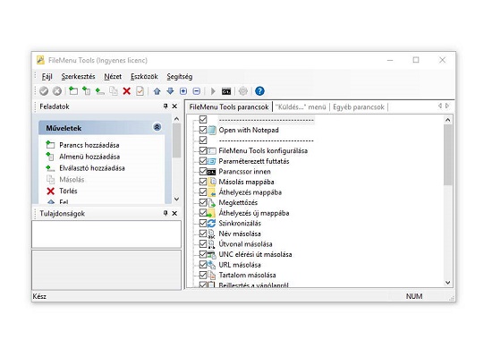Toggle the Parancssor innen checkbox
The width and height of the screenshot is (492, 357).
click(203, 171)
